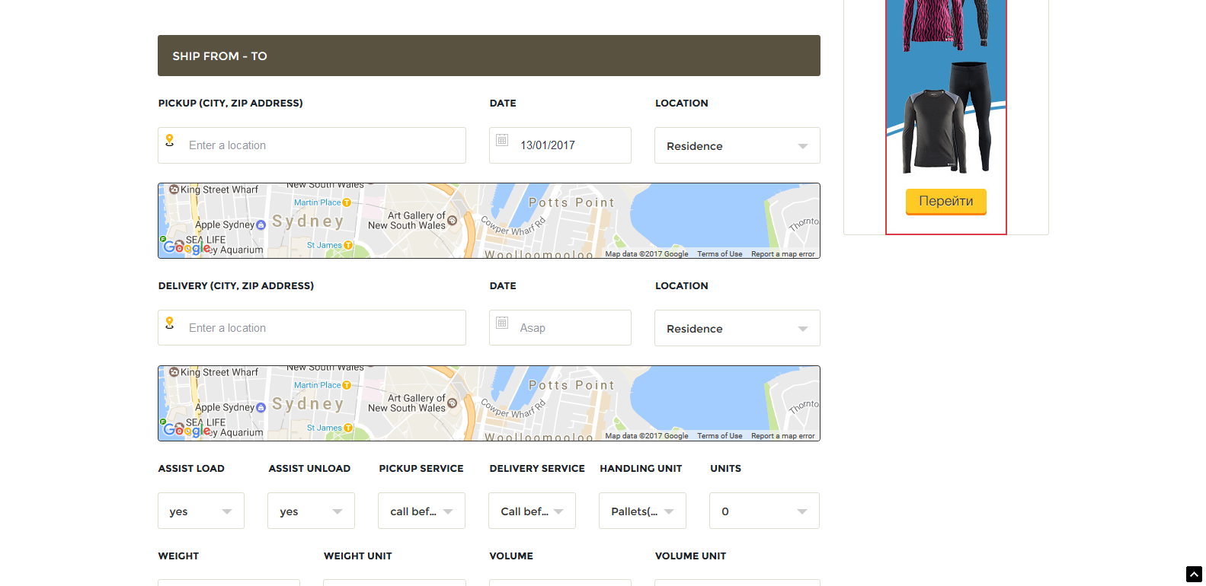Screen dimensions: 1206x586
Task: Click the pickup location pin icon
Action: click(170, 141)
